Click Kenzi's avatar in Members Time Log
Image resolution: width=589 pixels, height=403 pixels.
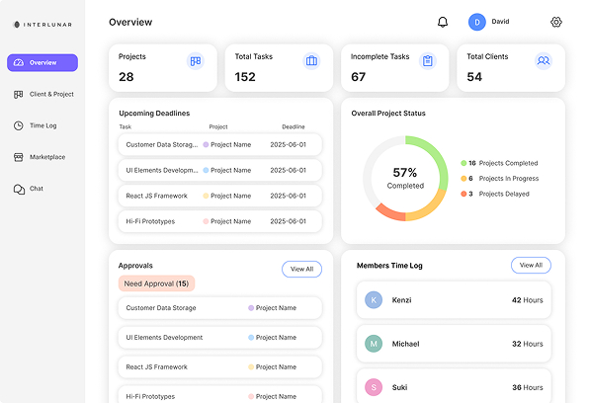coord(374,299)
